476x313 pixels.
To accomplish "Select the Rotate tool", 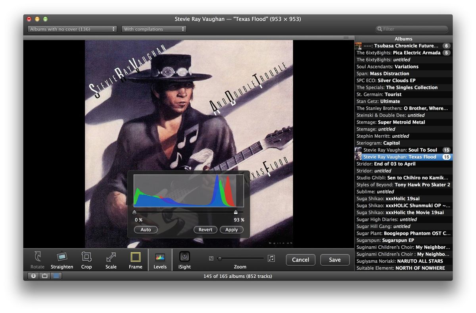I will tap(37, 260).
